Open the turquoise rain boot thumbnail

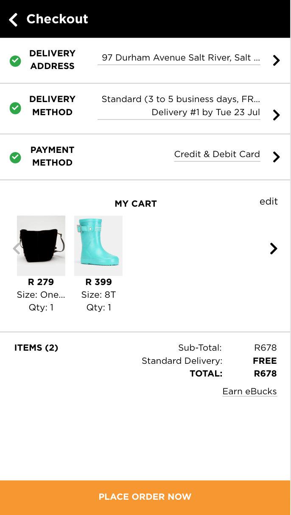pyautogui.click(x=98, y=246)
